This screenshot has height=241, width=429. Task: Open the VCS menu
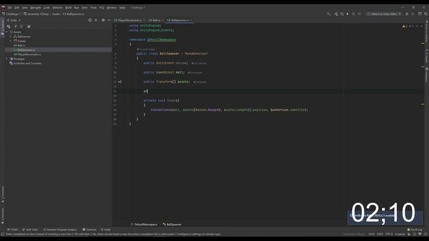tap(102, 7)
